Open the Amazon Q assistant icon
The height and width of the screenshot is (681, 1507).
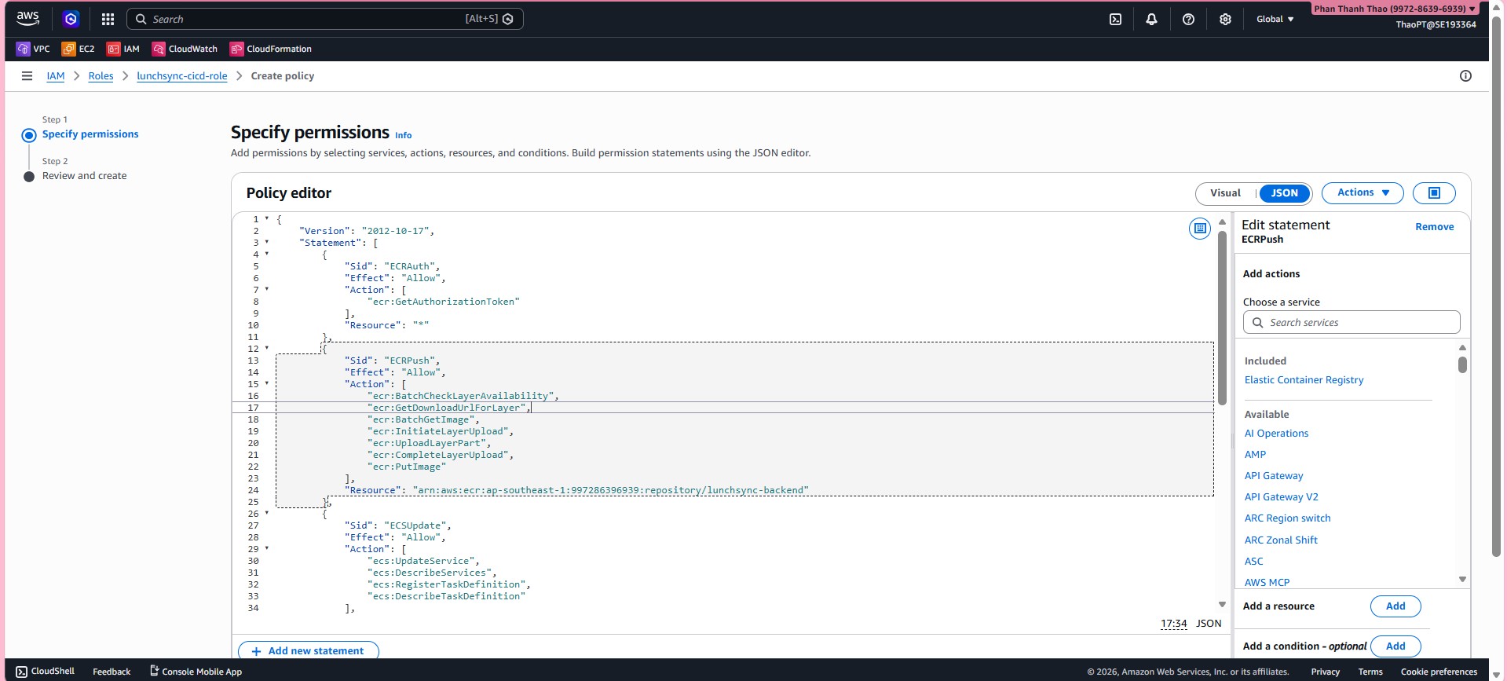[x=71, y=19]
